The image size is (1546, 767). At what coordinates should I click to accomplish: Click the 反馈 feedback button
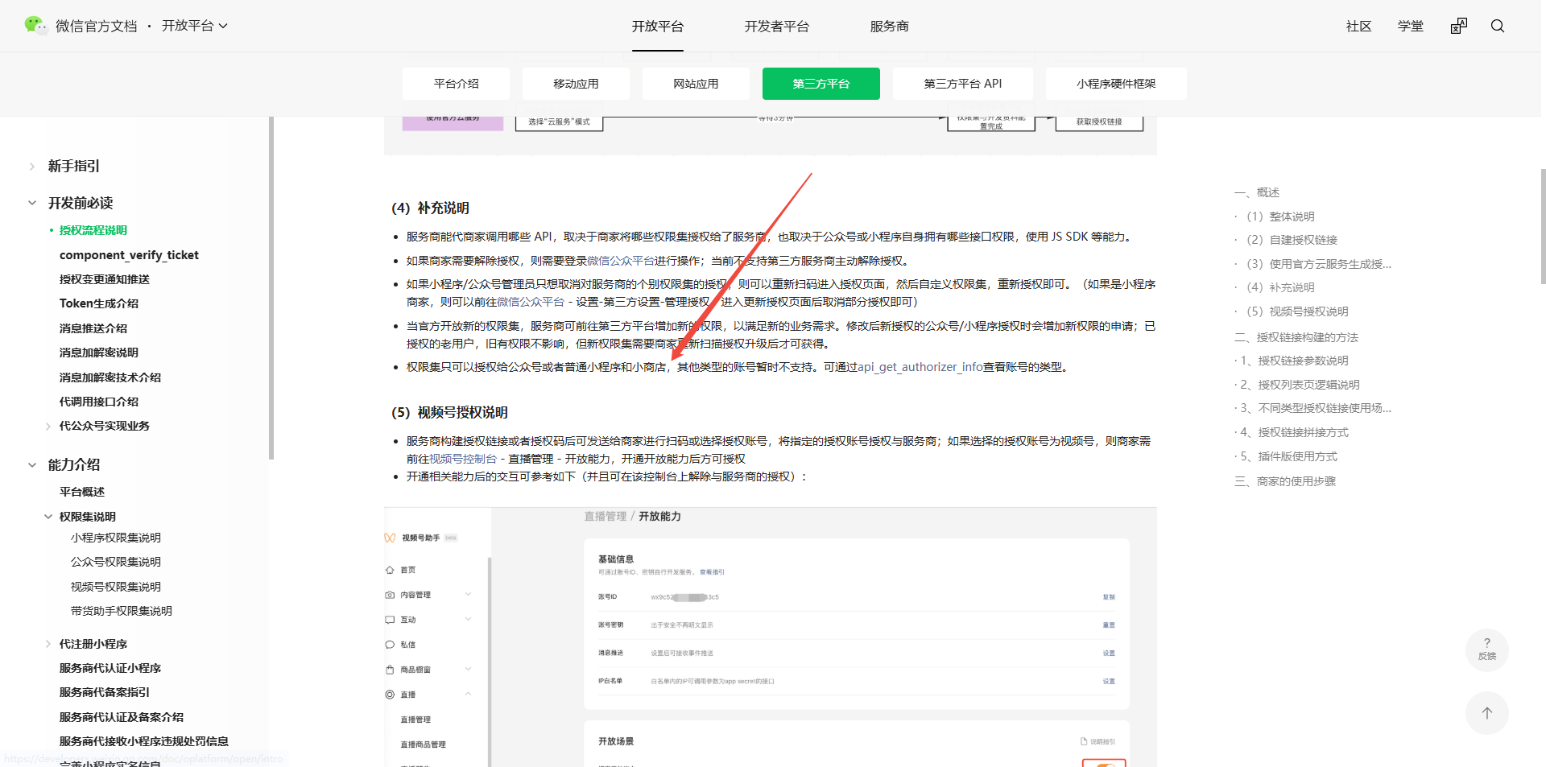(x=1487, y=649)
